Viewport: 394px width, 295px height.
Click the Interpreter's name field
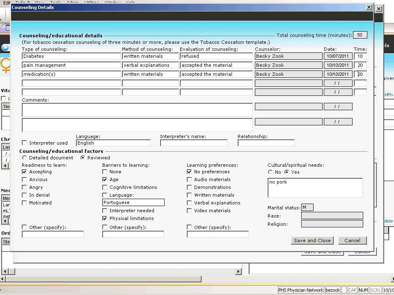[193, 143]
